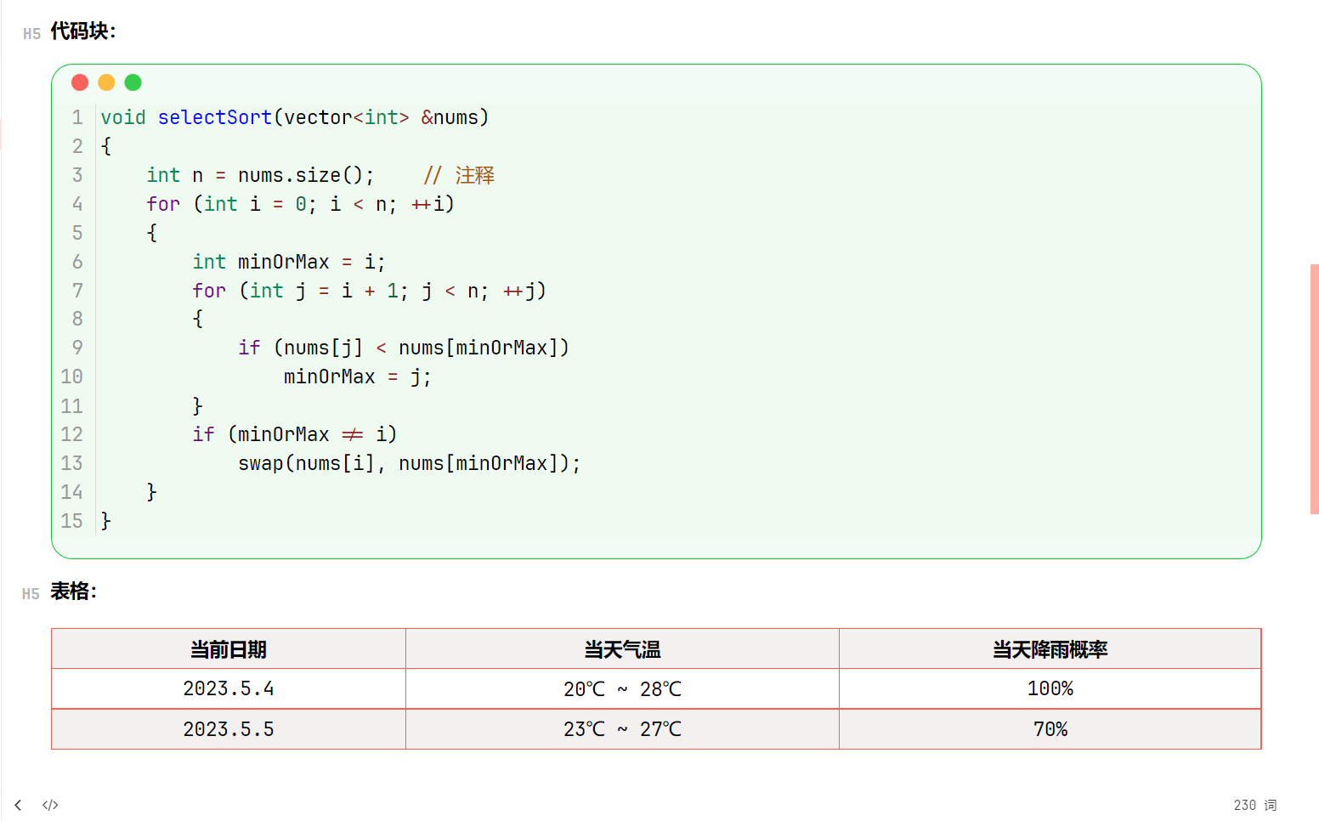Click the 当天气温 table header cell
1319x821 pixels.
(622, 648)
